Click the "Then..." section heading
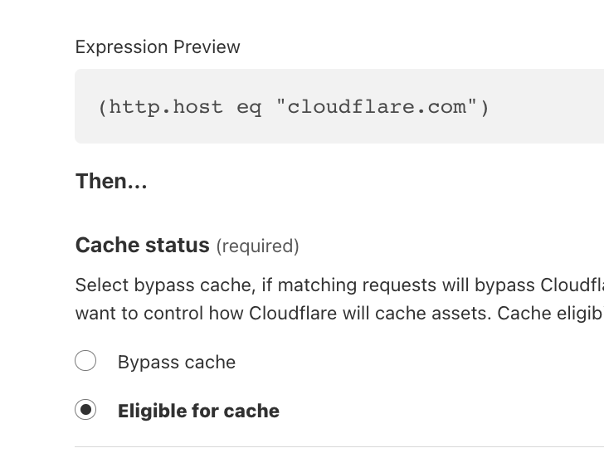Screen dimensions: 604x453 [x=111, y=181]
